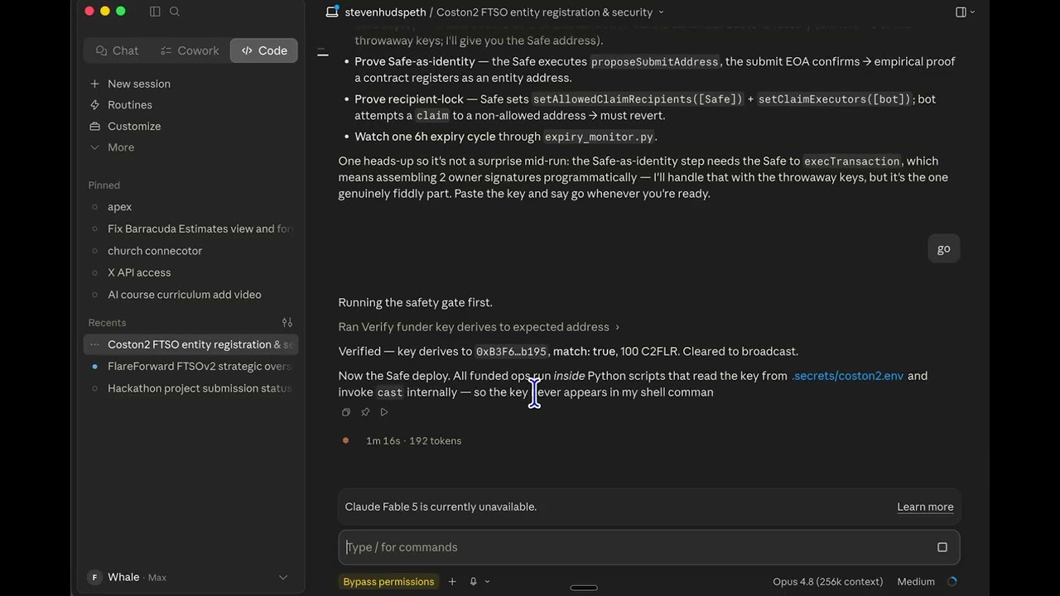Image resolution: width=1060 pixels, height=596 pixels.
Task: Click the expiry_monitor.py code snippet
Action: pos(599,137)
